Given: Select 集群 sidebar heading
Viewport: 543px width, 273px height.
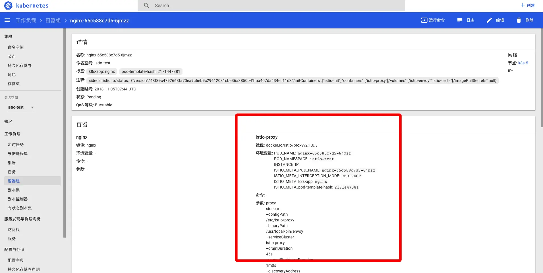Looking at the screenshot, I should (8, 37).
